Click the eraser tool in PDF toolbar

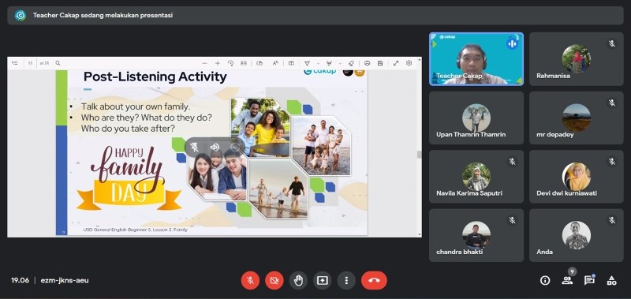click(351, 63)
